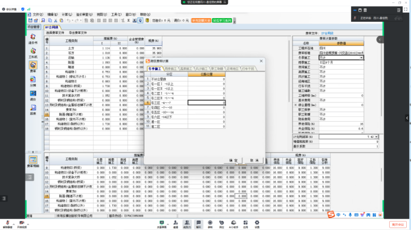Expand the 综合里程 row
Screen dimensions: 411x230
[x=296, y=105]
